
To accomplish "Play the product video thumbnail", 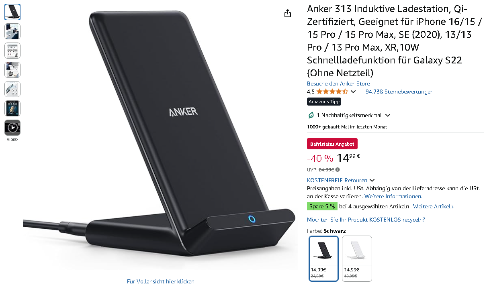I will (12, 128).
